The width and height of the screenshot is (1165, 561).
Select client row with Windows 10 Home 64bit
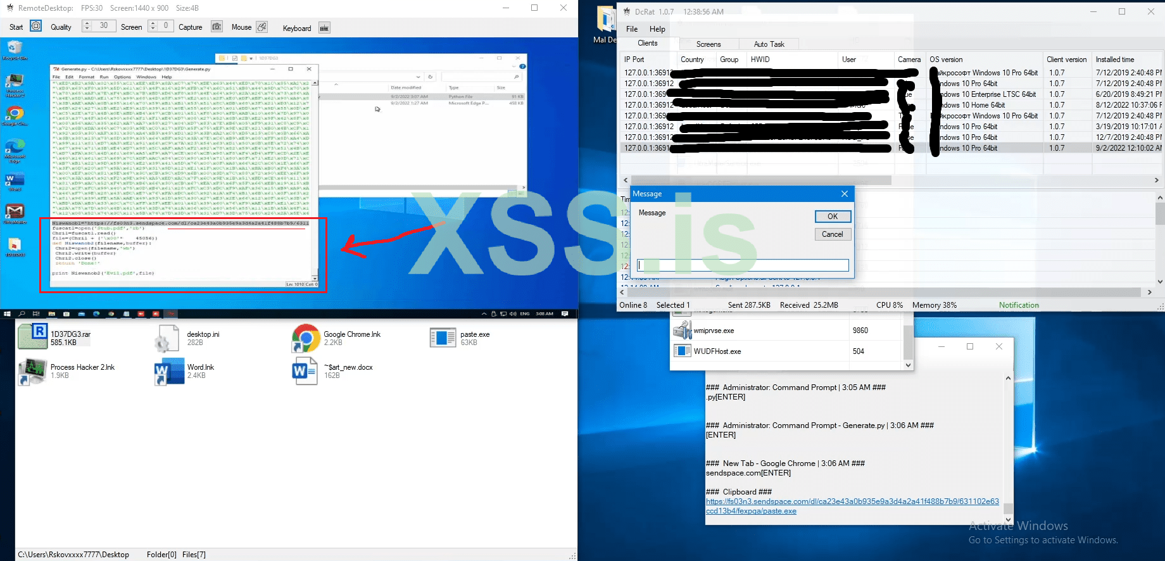click(x=891, y=105)
